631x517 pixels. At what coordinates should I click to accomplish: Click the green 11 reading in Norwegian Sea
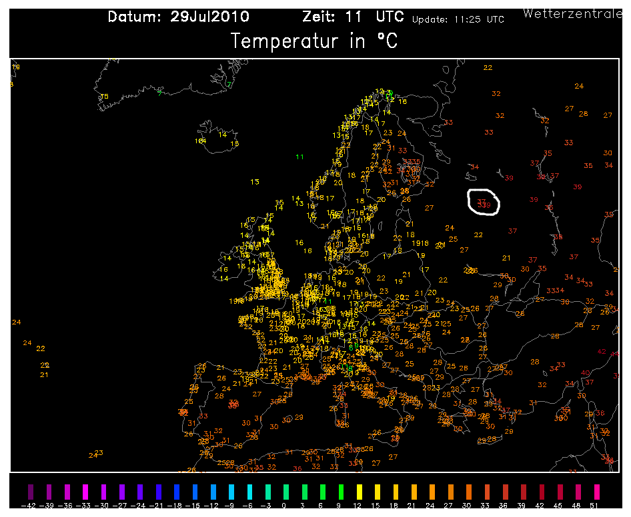point(299,157)
